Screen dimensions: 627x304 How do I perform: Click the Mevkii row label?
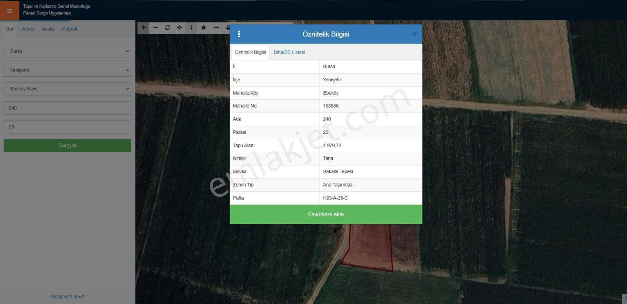239,172
